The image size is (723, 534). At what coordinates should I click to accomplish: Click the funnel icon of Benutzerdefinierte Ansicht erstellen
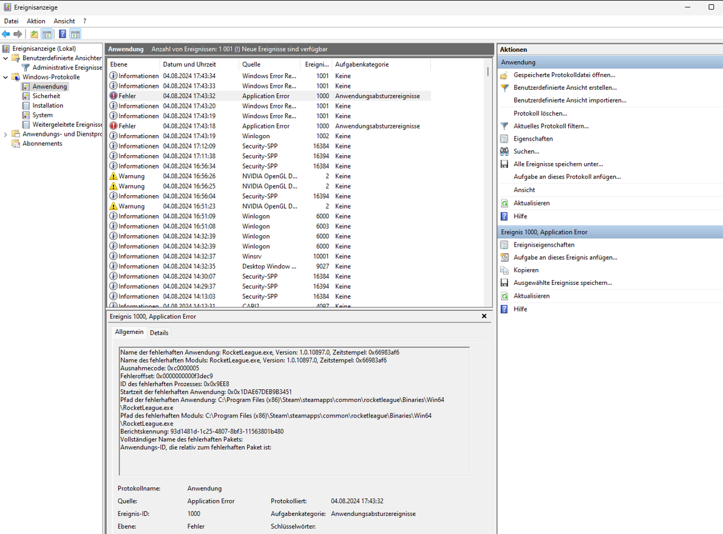504,87
